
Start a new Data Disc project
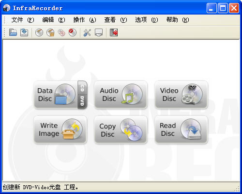(x=56, y=95)
